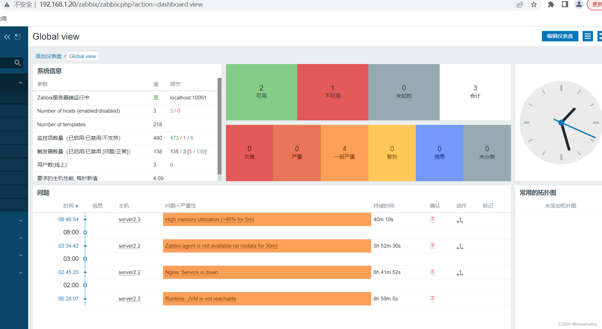Screen dimensions: 602x329
Task: Expand the first collapsed sidebar section
Action: tap(21, 220)
